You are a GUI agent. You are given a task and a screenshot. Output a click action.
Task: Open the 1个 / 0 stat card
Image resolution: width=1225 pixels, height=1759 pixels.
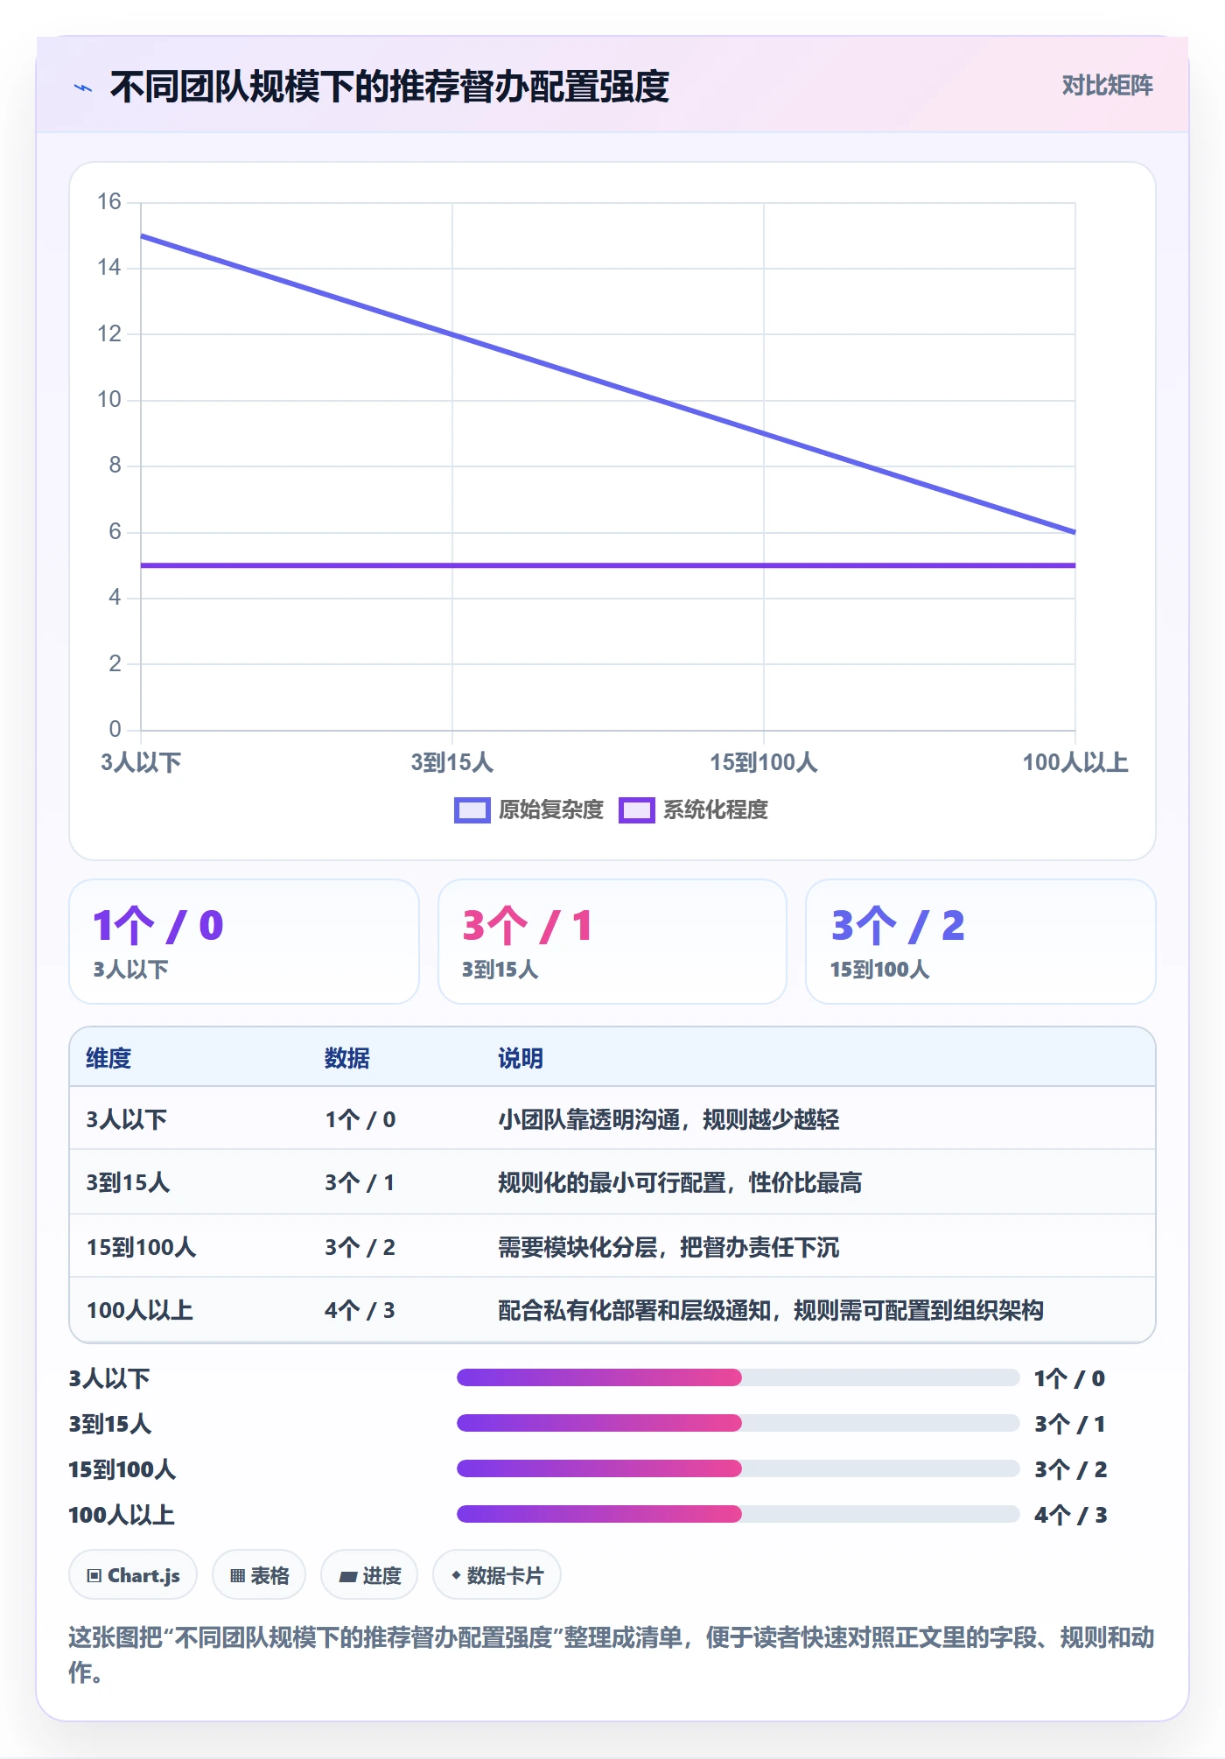tap(244, 942)
